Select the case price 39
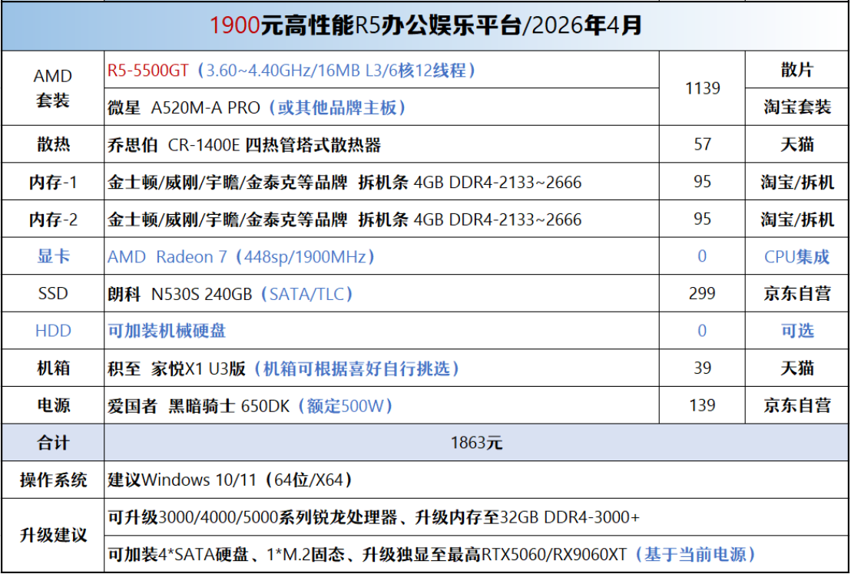851x574 pixels. tap(702, 368)
